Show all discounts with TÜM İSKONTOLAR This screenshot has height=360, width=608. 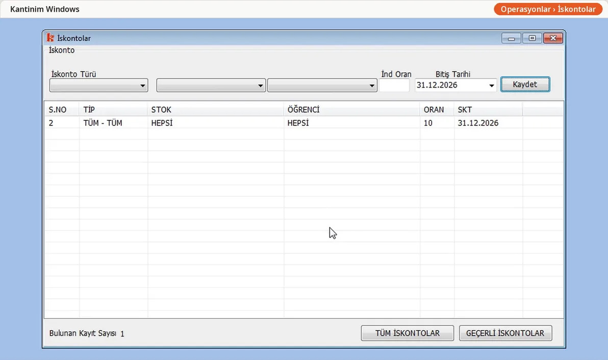[x=408, y=333]
